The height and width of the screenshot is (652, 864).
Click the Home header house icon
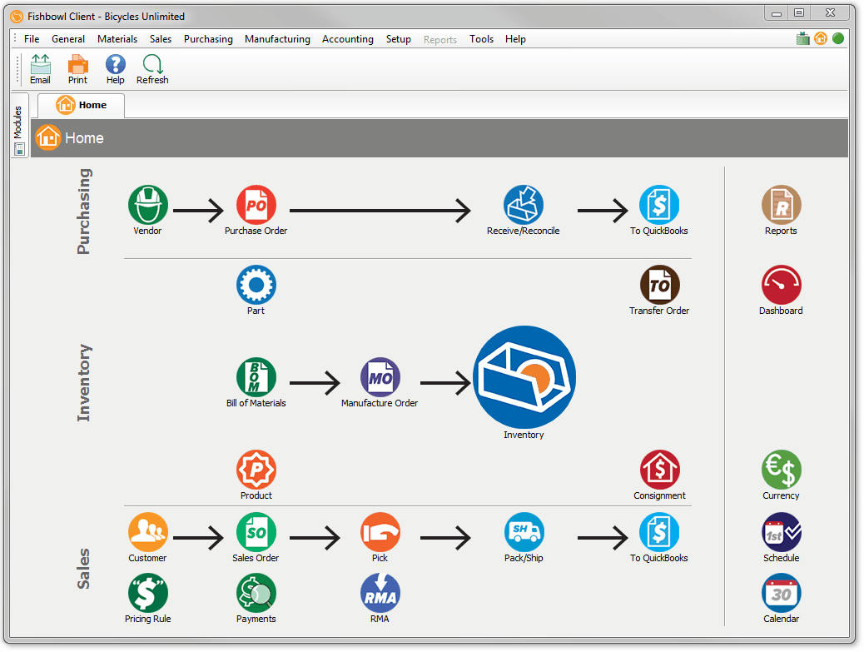(x=48, y=137)
